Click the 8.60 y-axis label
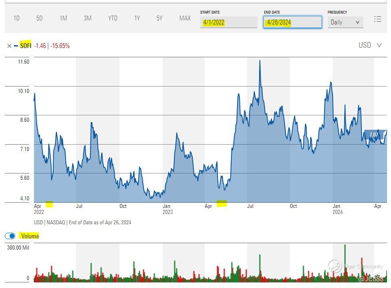The image size is (391, 288). pyautogui.click(x=25, y=120)
